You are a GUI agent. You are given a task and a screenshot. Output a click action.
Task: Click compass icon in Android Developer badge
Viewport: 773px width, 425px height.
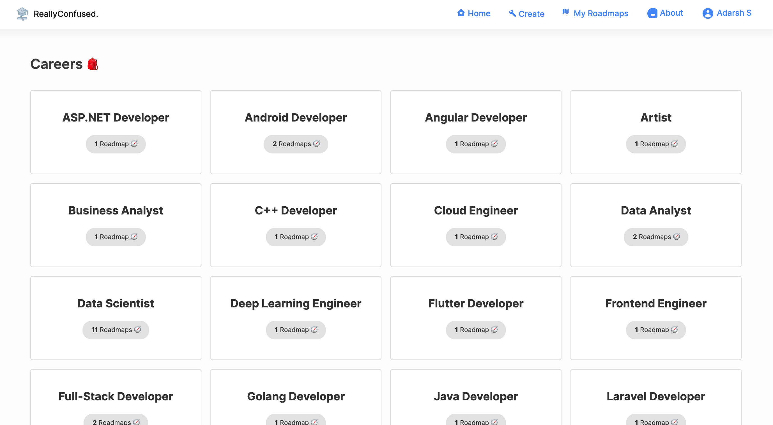click(x=316, y=144)
